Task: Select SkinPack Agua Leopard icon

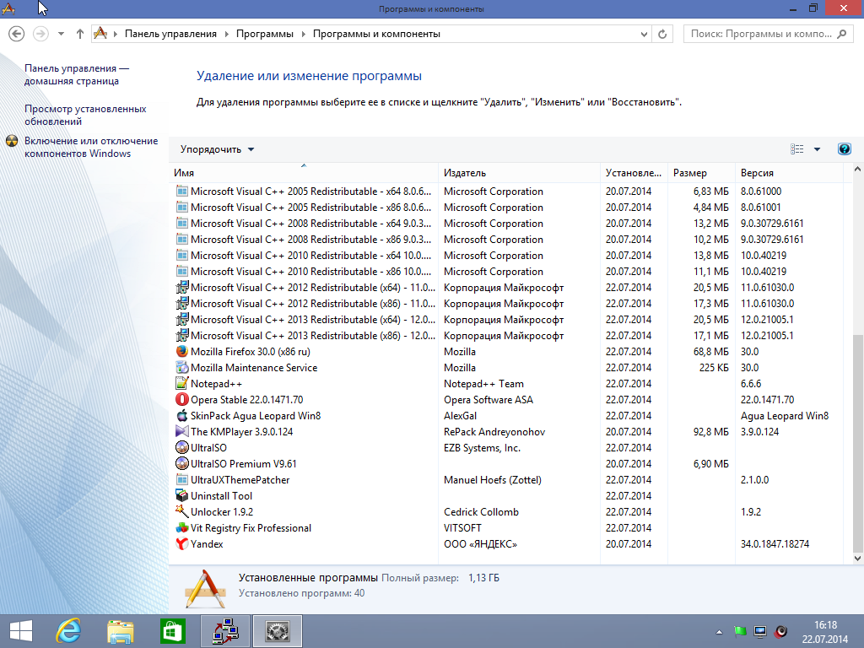Action: click(x=182, y=415)
